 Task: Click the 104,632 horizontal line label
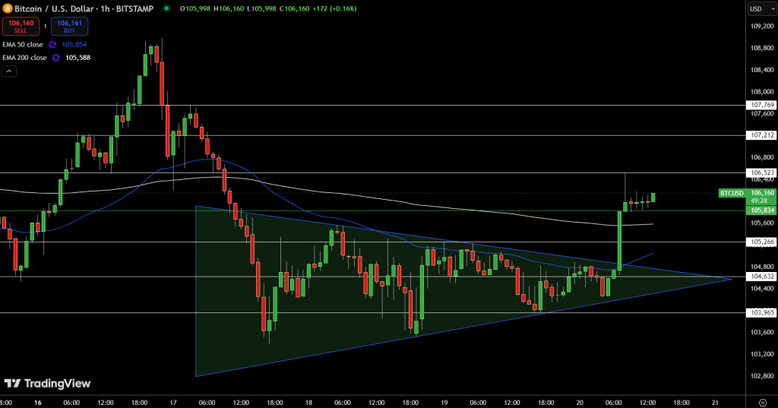(x=762, y=277)
